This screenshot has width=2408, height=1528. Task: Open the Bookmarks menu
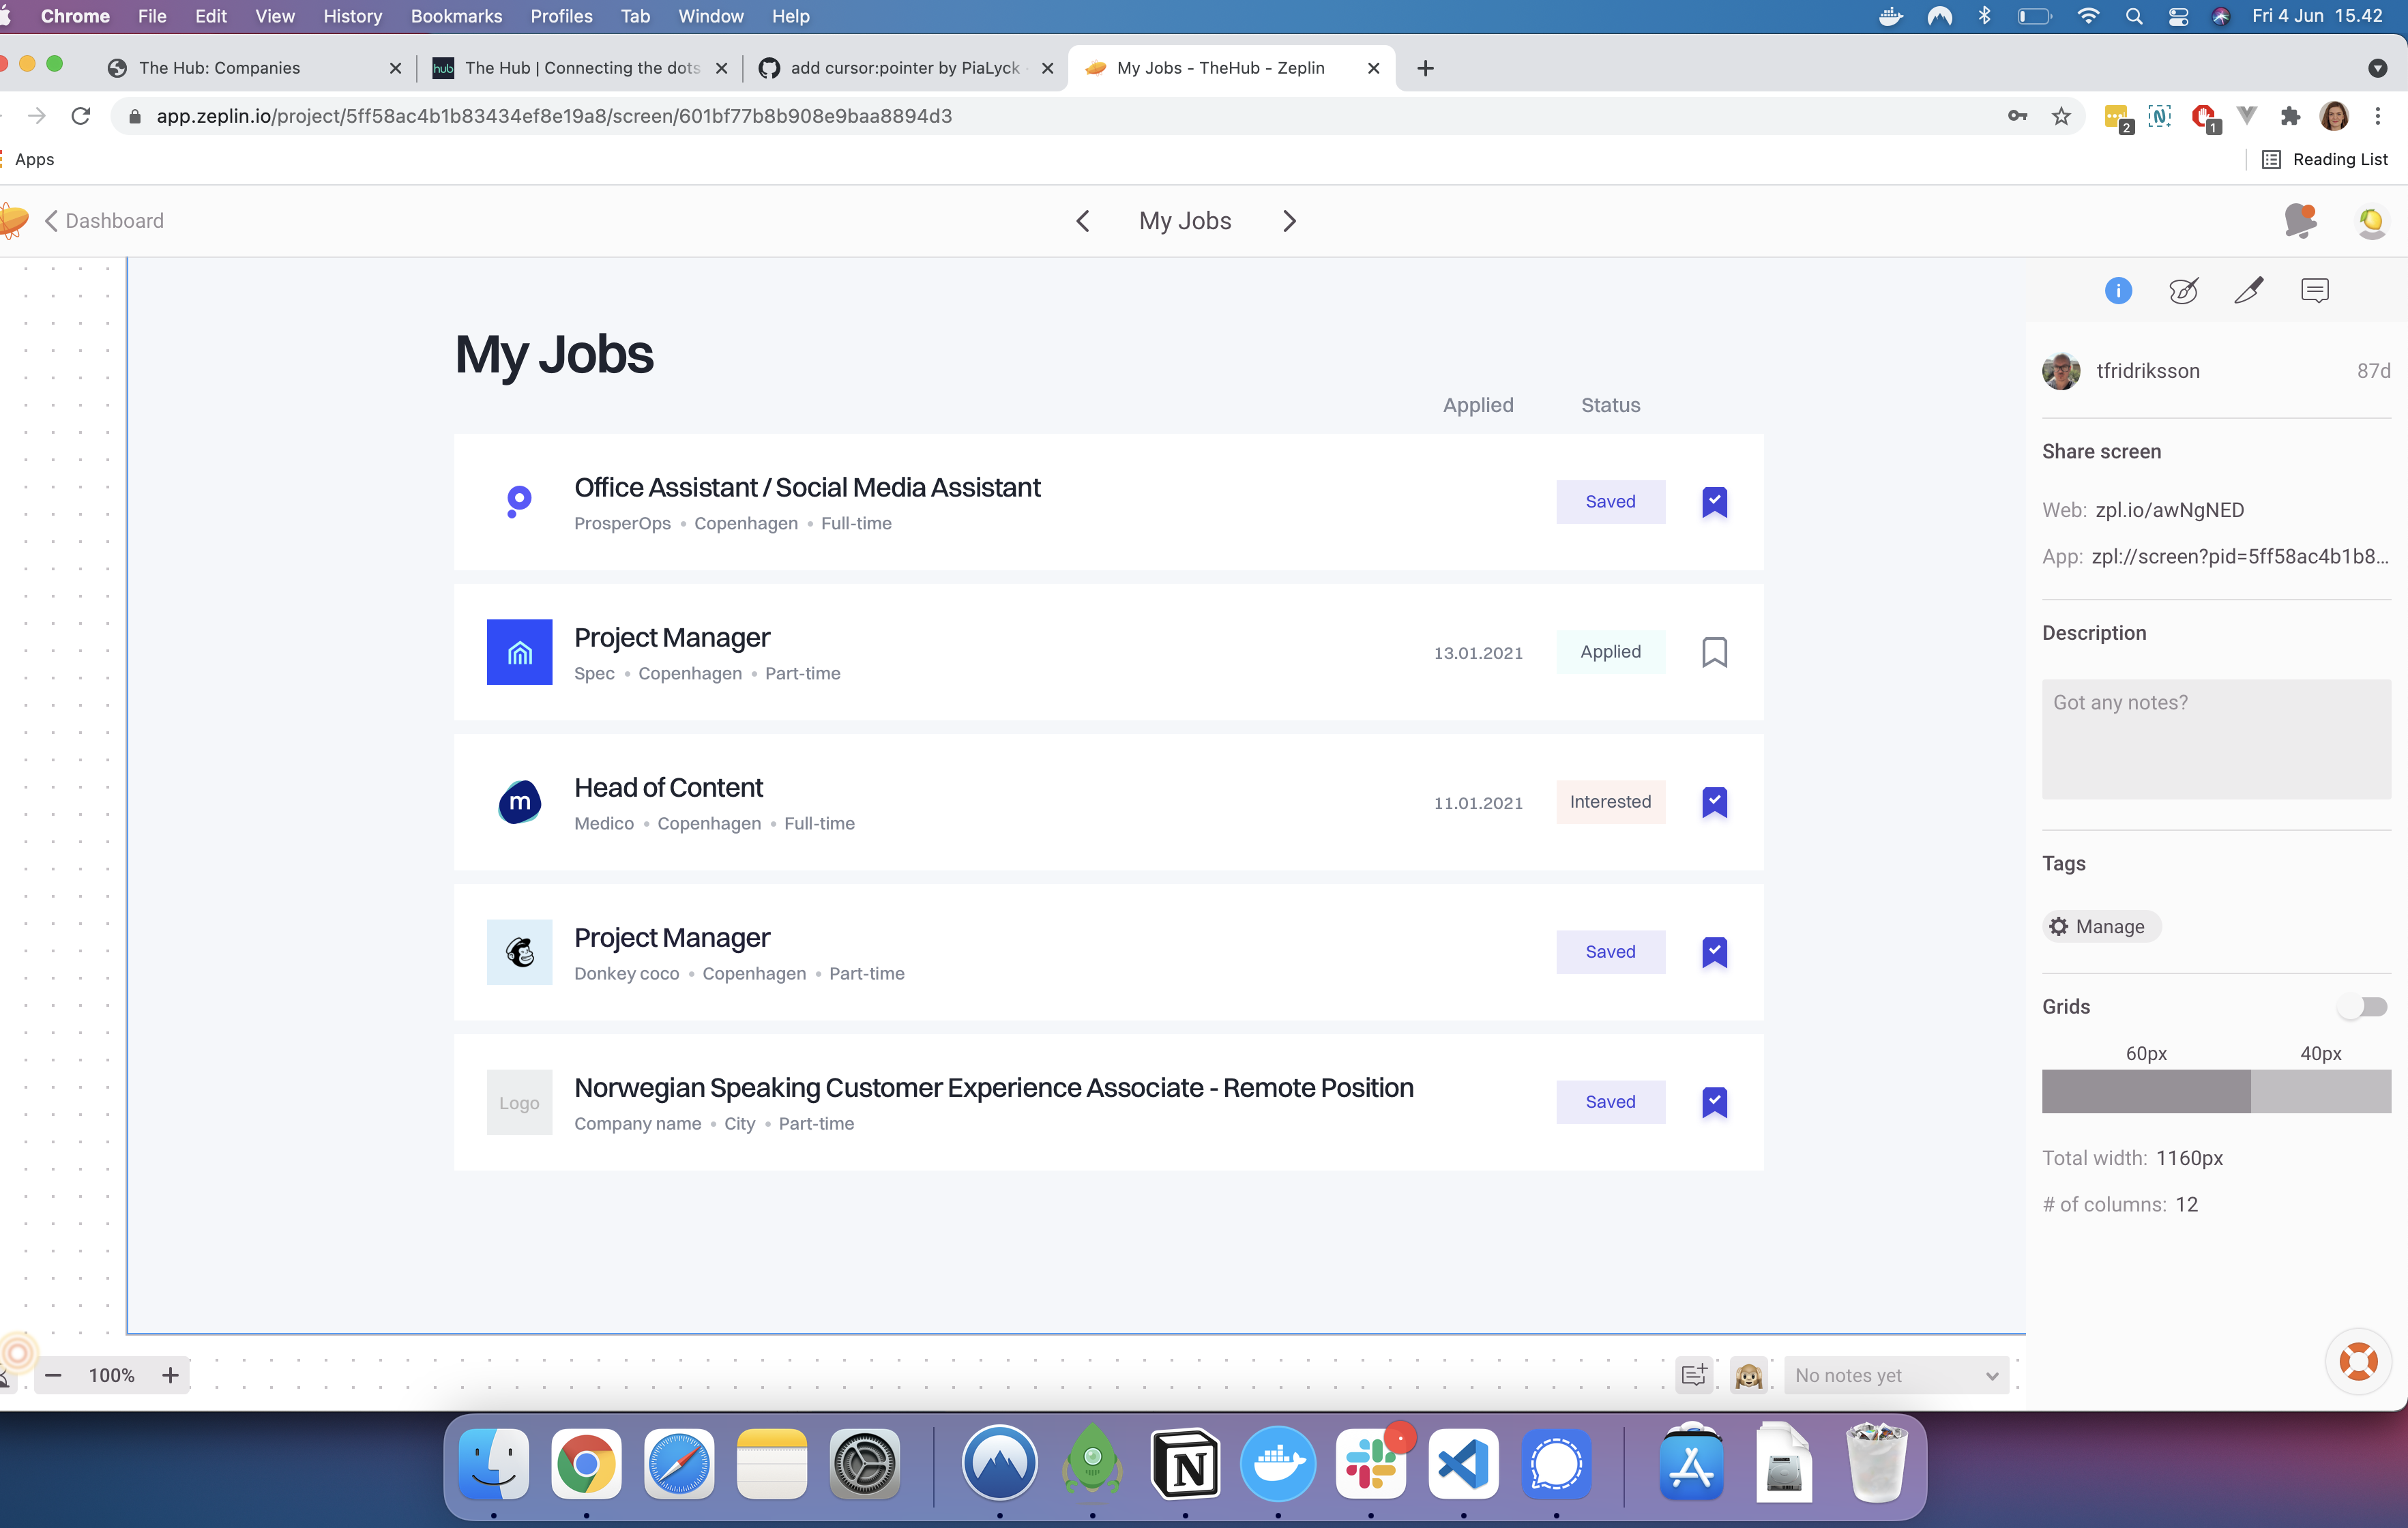(456, 16)
